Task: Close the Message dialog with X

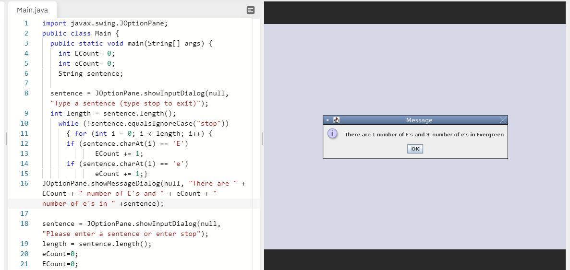Action: [x=503, y=120]
